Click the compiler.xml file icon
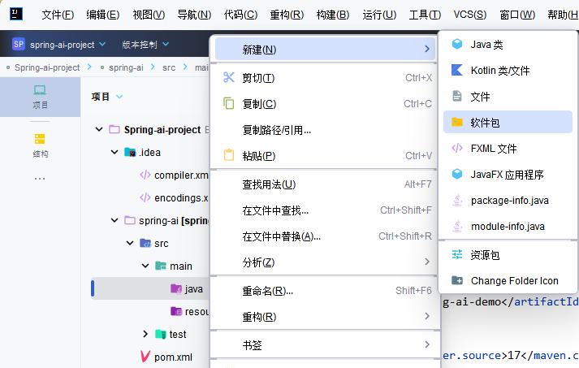This screenshot has height=368, width=579. (145, 175)
